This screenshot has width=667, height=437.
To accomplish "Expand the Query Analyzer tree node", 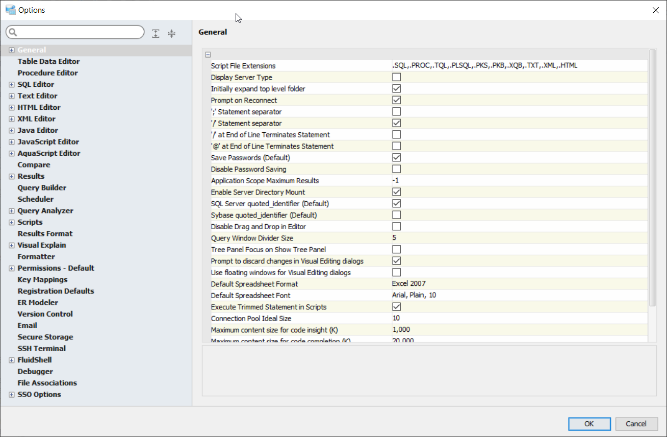I will point(12,211).
